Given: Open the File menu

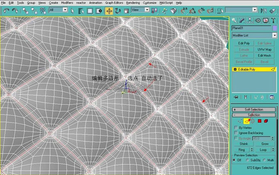Looking at the screenshot, I should pyautogui.click(x=3, y=3).
